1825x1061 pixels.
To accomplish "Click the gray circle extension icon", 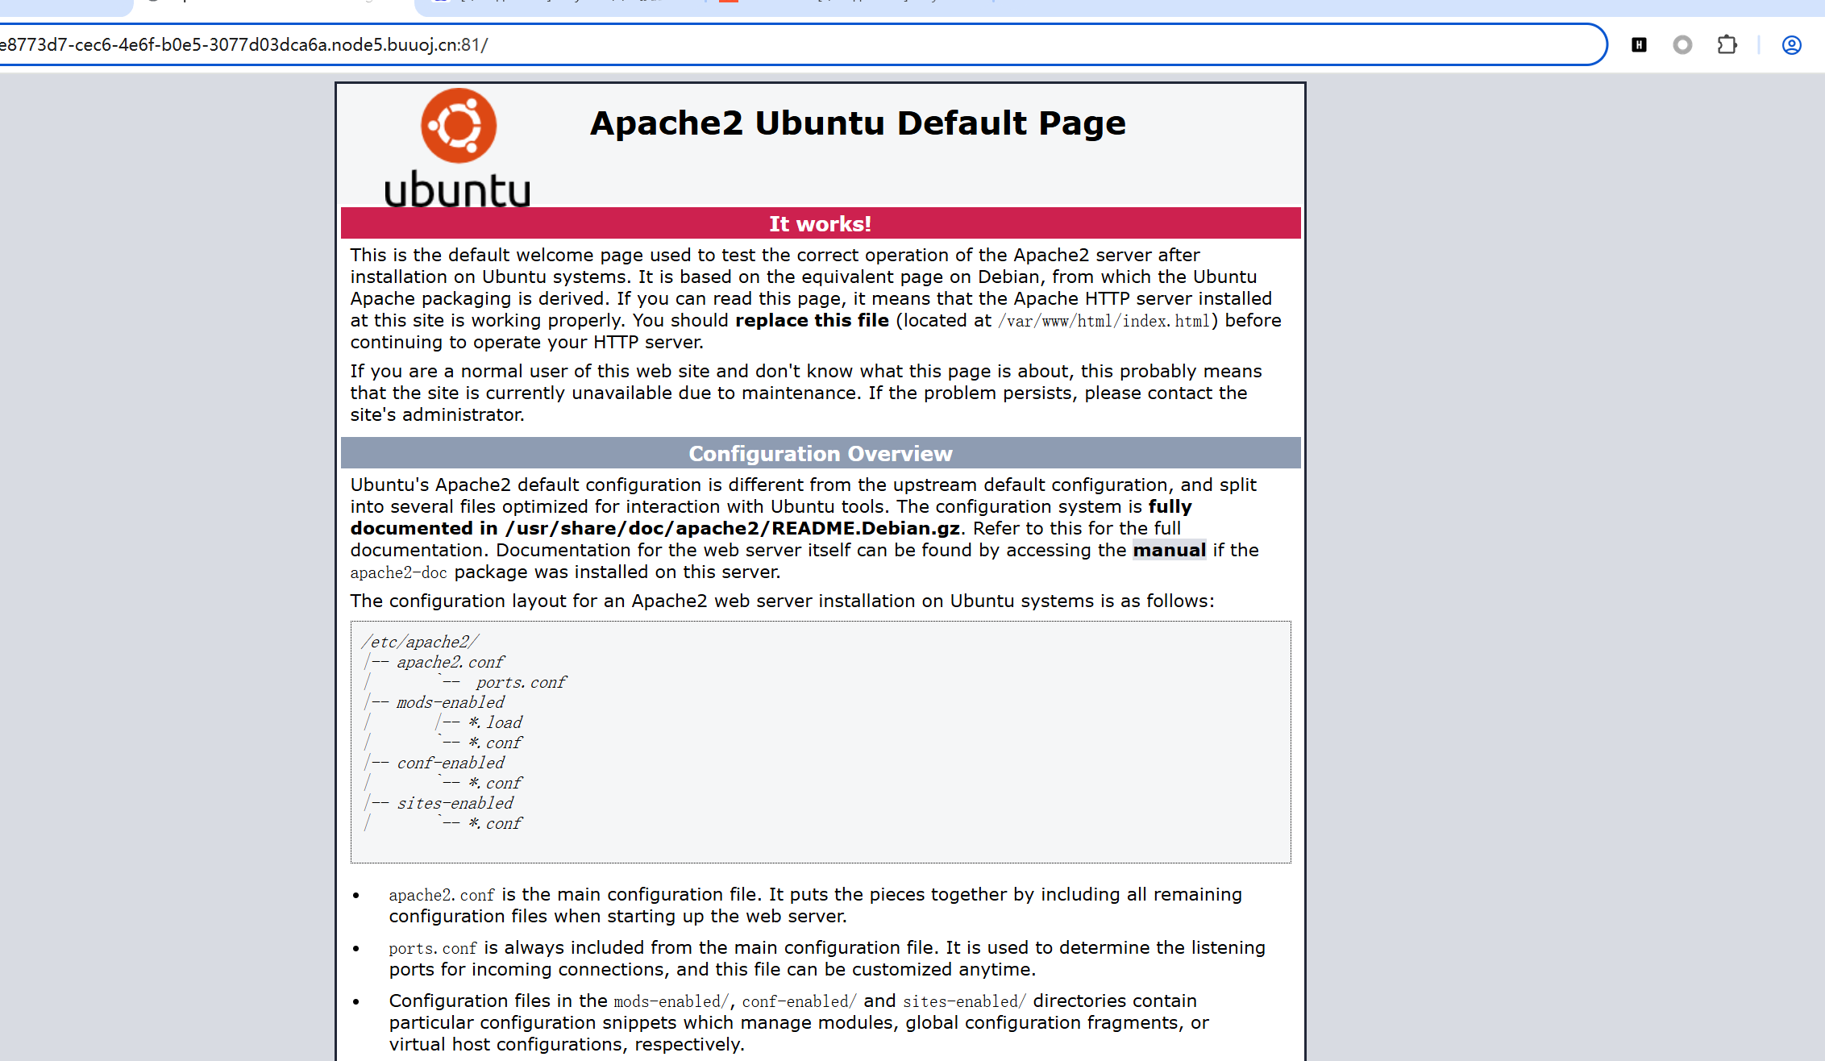I will point(1682,45).
